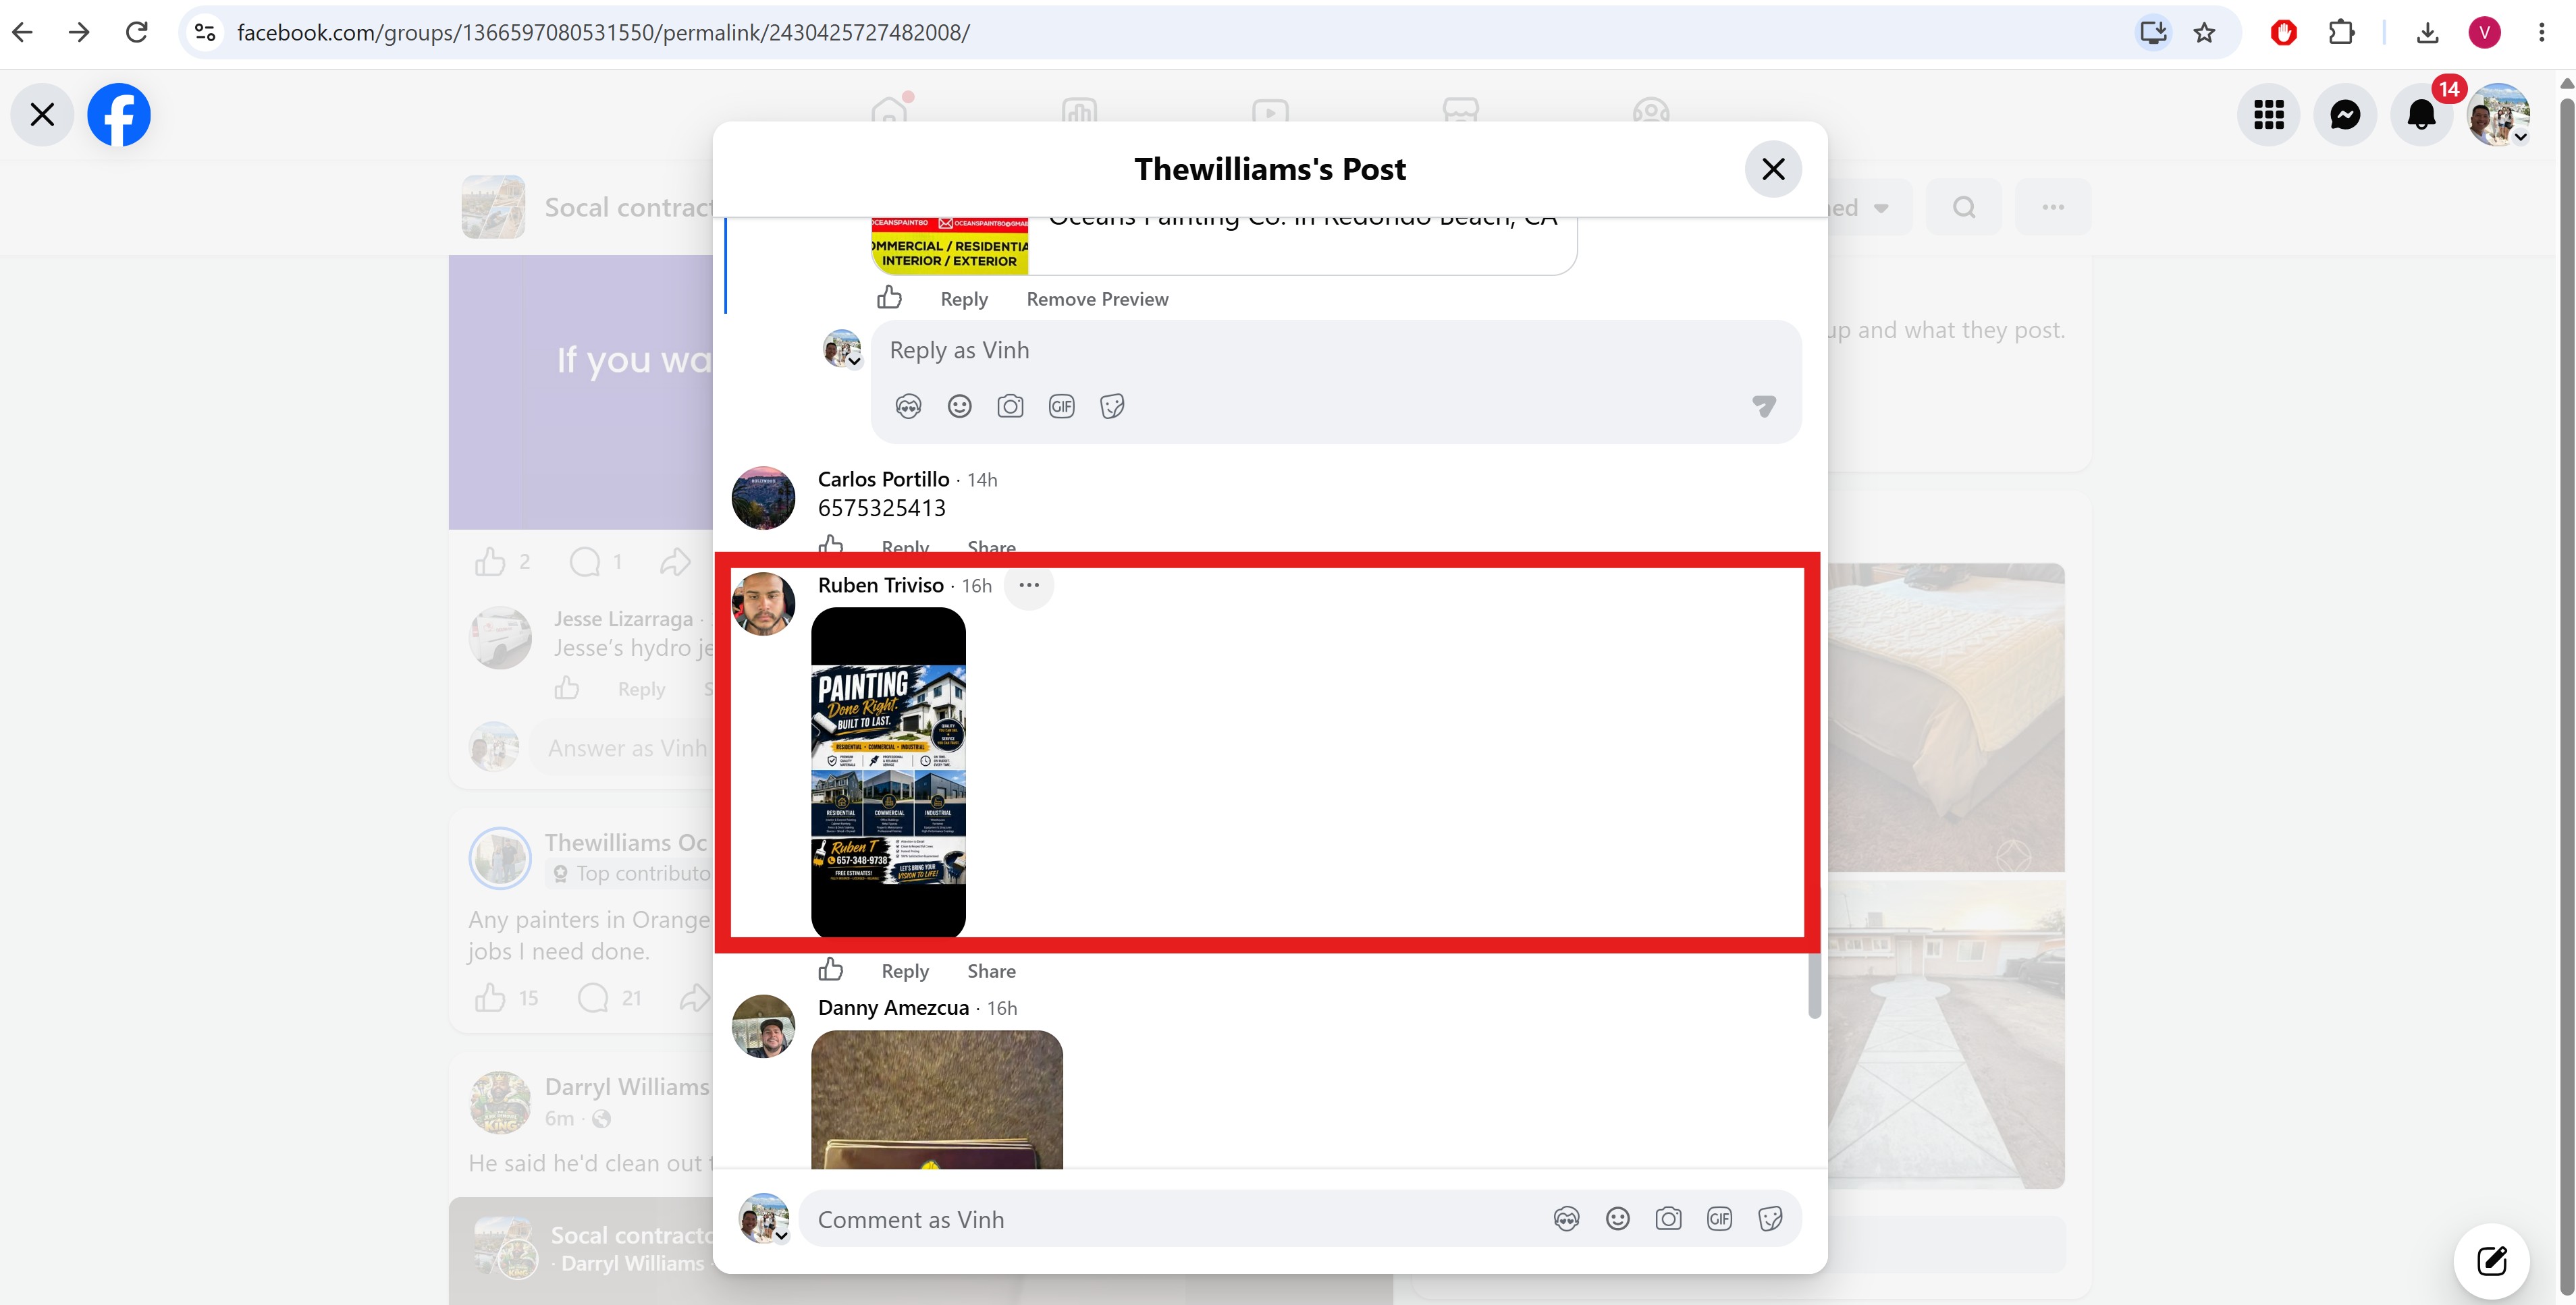Like the Oceans Painting comment above Remove Preview
The width and height of the screenshot is (2576, 1305).
point(889,298)
